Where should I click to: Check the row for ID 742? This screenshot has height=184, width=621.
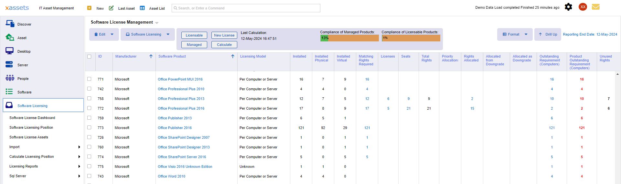tap(89, 89)
